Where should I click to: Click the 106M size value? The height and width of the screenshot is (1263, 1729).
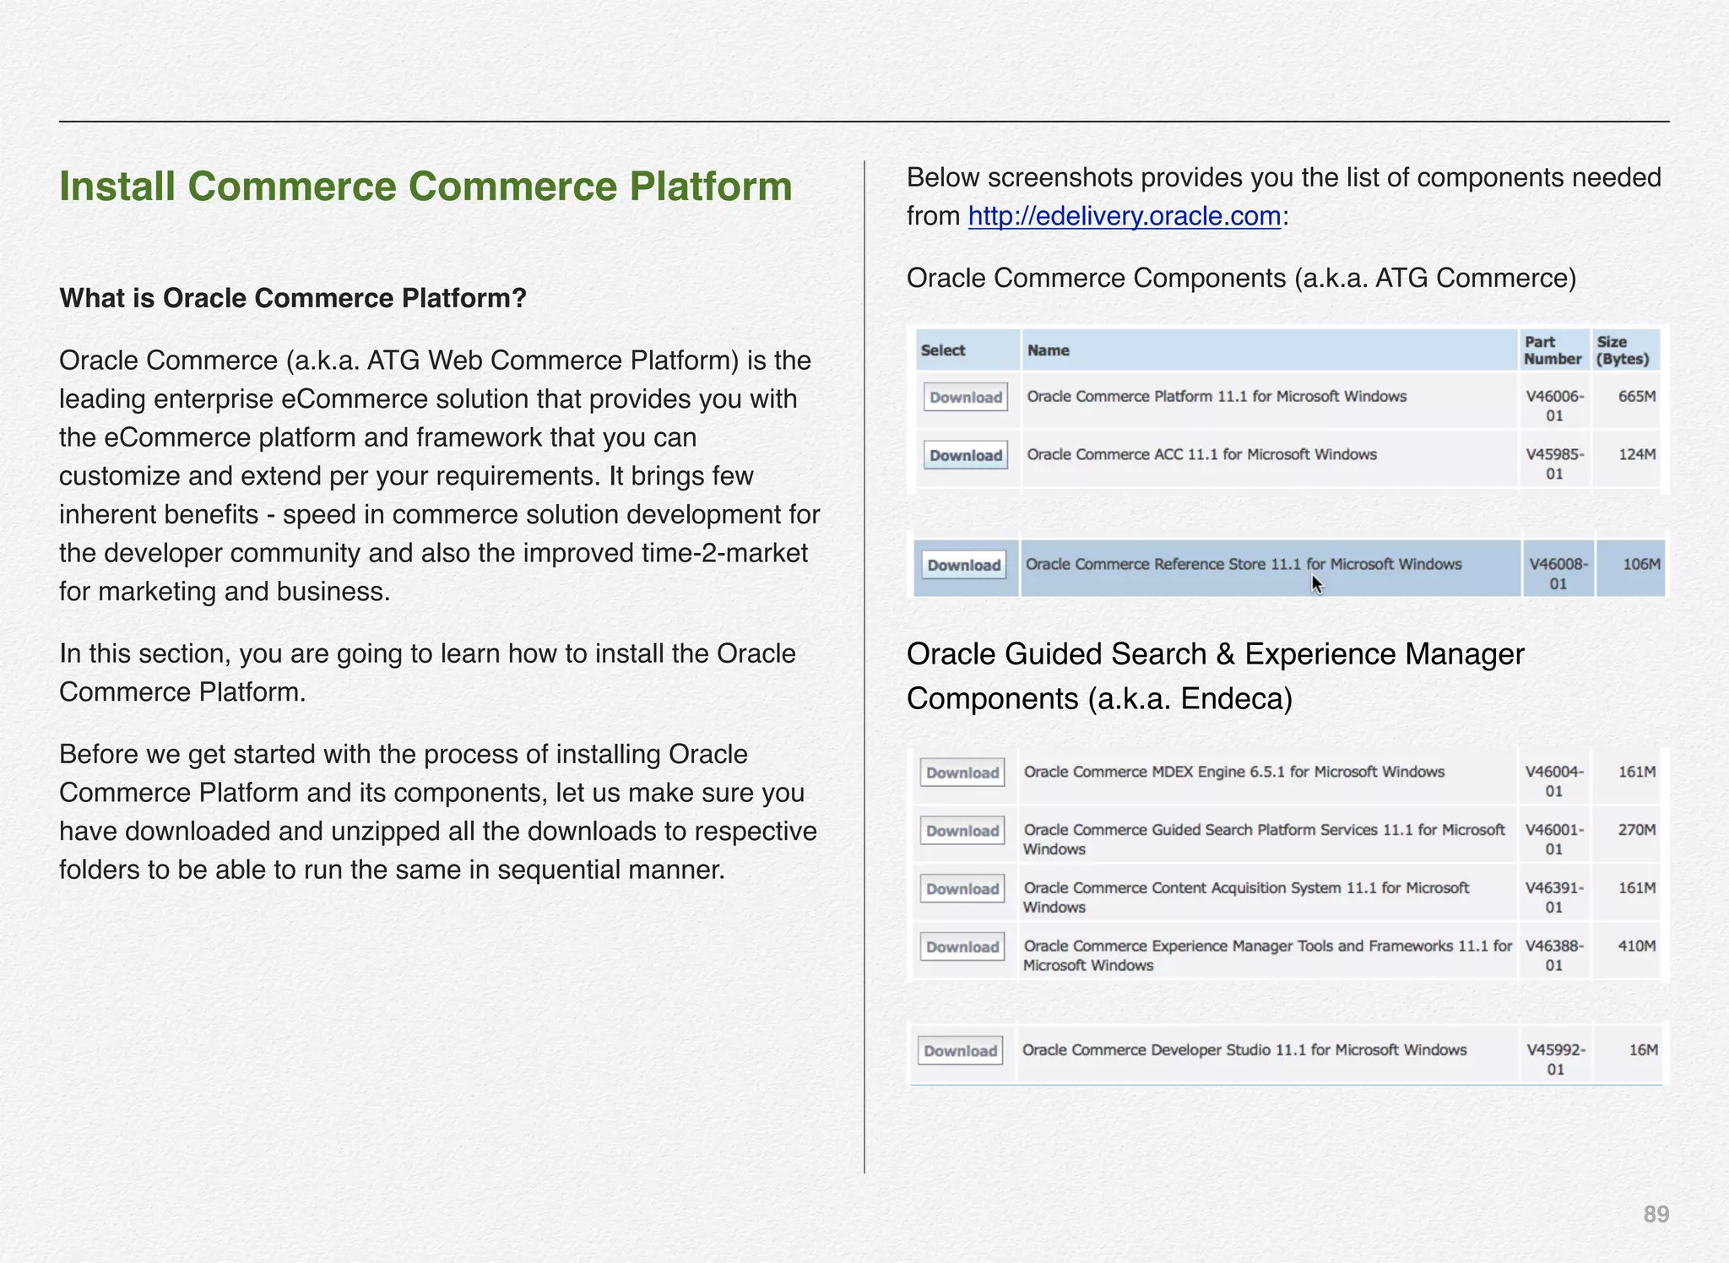1641,564
